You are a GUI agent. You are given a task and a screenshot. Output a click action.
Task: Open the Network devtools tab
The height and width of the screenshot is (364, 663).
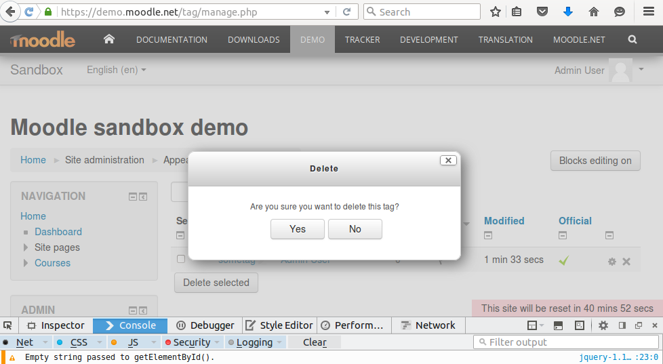[428, 325]
